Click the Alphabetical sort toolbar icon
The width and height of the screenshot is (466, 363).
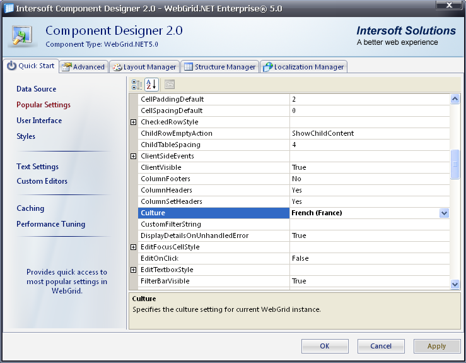point(151,85)
